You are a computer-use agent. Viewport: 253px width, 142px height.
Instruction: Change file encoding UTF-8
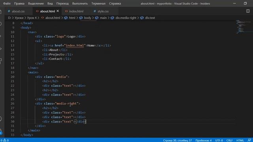click(219, 140)
